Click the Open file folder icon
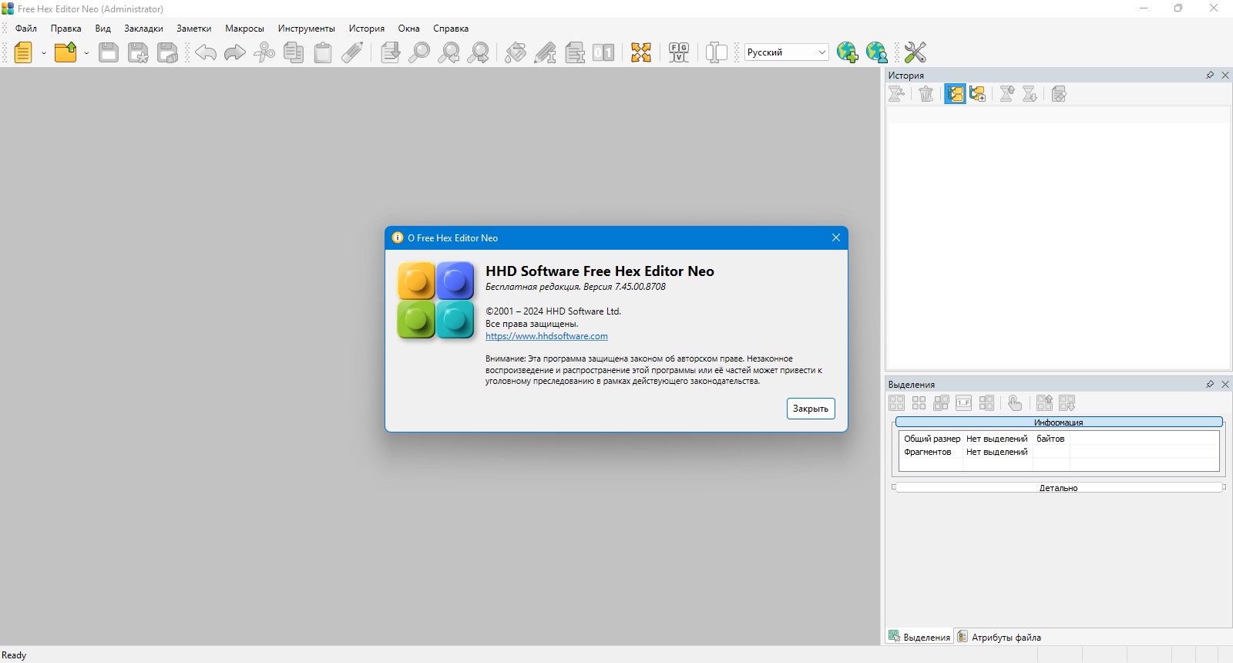Image resolution: width=1233 pixels, height=663 pixels. [66, 52]
